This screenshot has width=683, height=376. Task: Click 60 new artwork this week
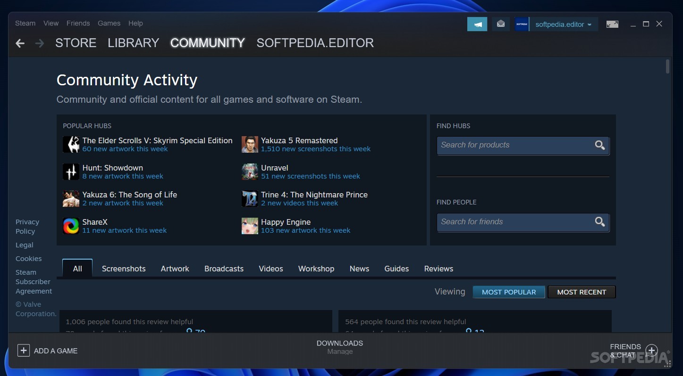pyautogui.click(x=125, y=149)
